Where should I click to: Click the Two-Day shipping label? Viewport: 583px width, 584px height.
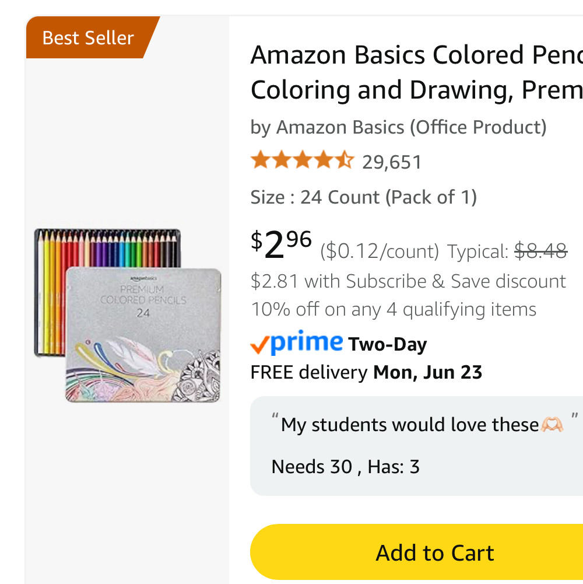pyautogui.click(x=387, y=345)
